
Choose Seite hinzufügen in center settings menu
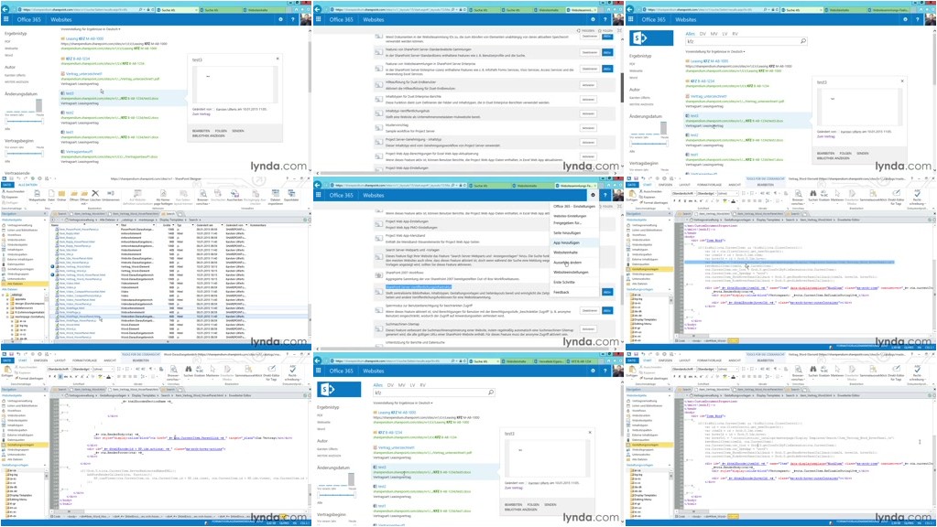[566, 232]
